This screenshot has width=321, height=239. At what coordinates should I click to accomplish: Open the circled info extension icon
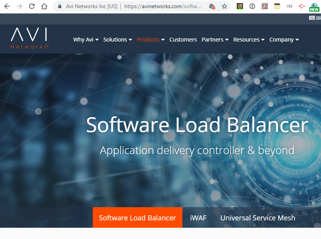pos(252,6)
